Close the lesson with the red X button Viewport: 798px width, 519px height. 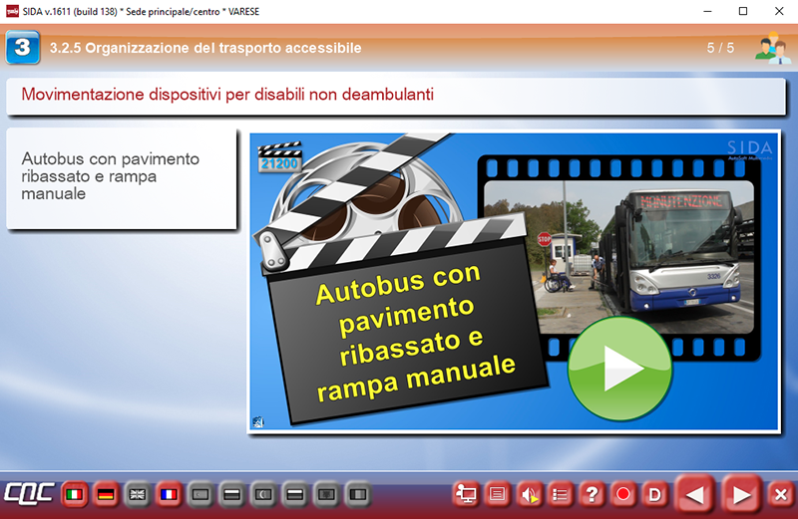[781, 494]
